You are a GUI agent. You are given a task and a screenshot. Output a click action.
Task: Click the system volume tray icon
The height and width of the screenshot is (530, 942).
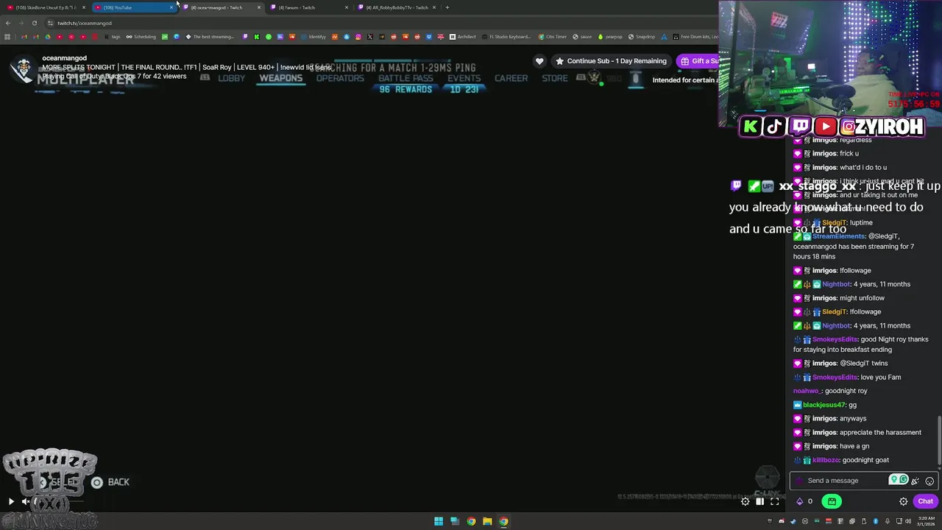coord(908,521)
